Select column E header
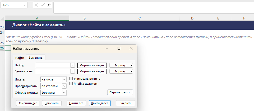The image size is (254, 111). 218,18
